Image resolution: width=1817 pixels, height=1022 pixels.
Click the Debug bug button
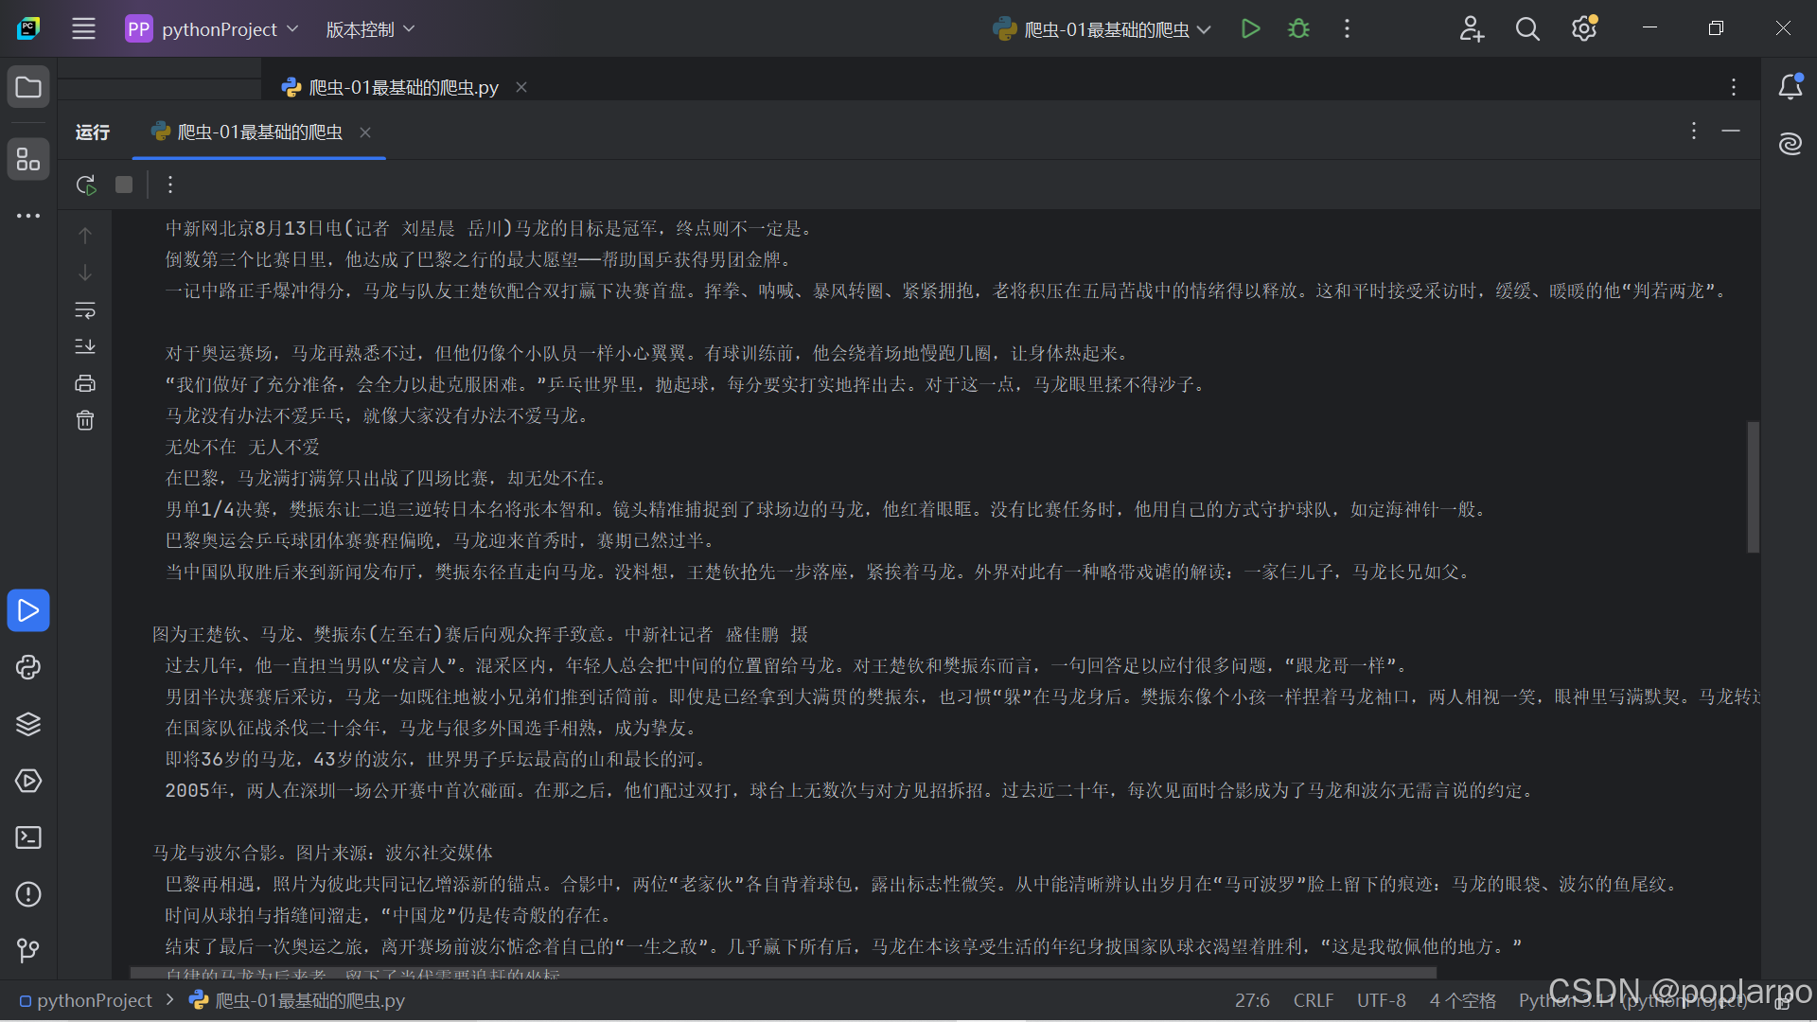(x=1298, y=29)
